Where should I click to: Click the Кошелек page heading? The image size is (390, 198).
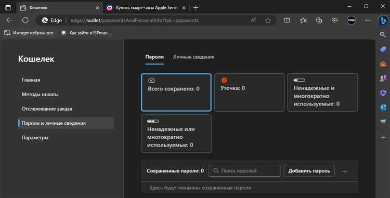pyautogui.click(x=36, y=59)
